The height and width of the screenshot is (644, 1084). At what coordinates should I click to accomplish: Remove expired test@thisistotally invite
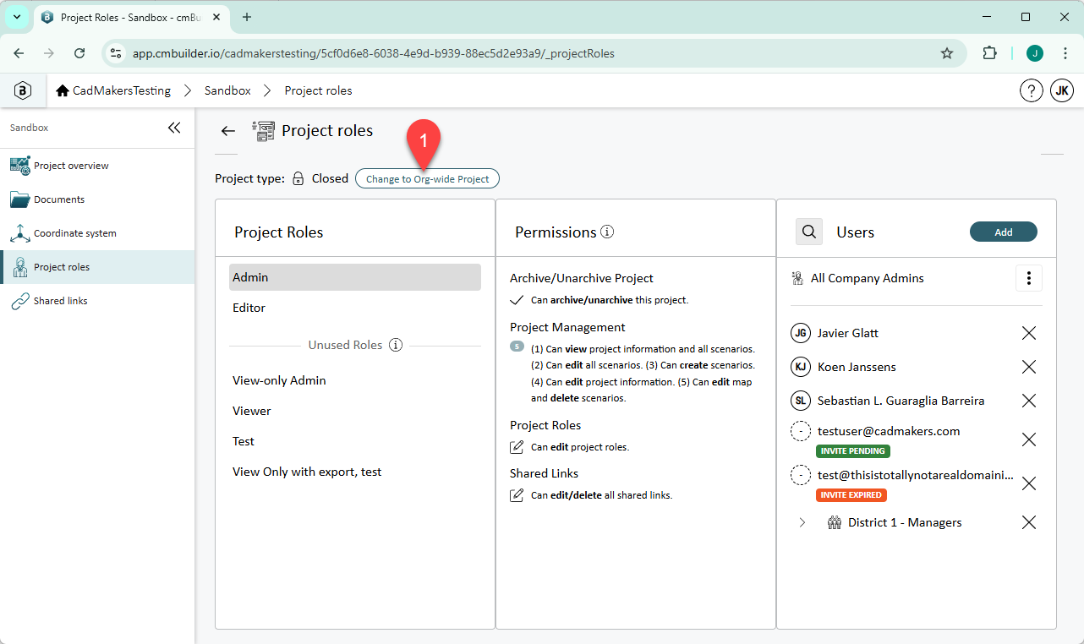[1029, 483]
